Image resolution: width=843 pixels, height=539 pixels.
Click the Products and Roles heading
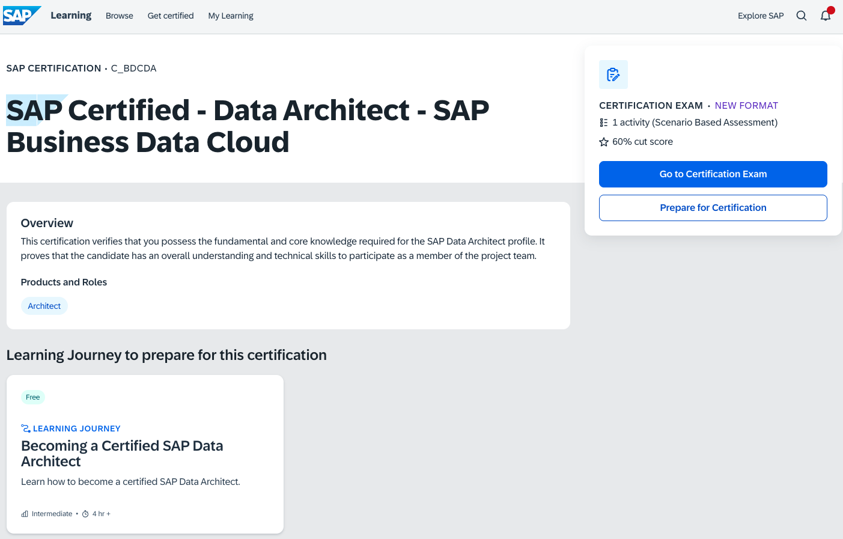point(64,282)
